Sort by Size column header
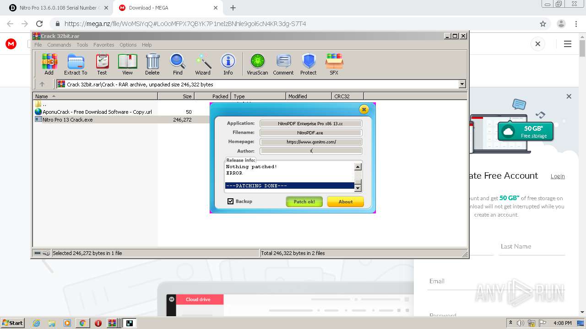This screenshot has width=586, height=329. click(x=176, y=96)
